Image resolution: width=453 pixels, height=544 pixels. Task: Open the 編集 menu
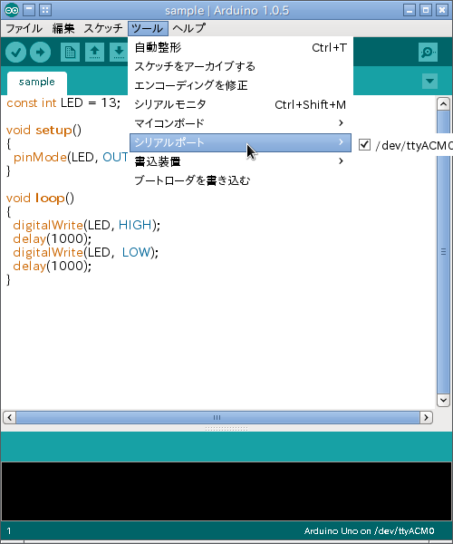coord(63,28)
